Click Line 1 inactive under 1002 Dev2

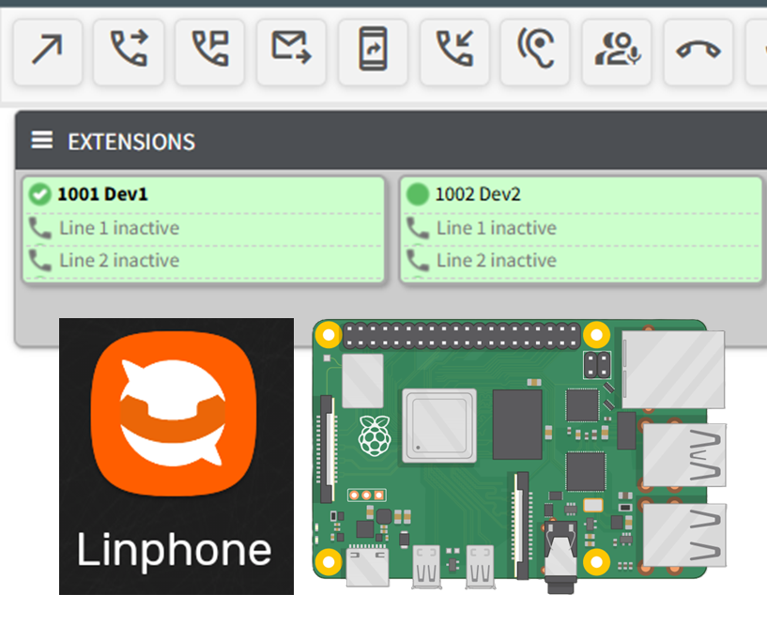click(496, 228)
